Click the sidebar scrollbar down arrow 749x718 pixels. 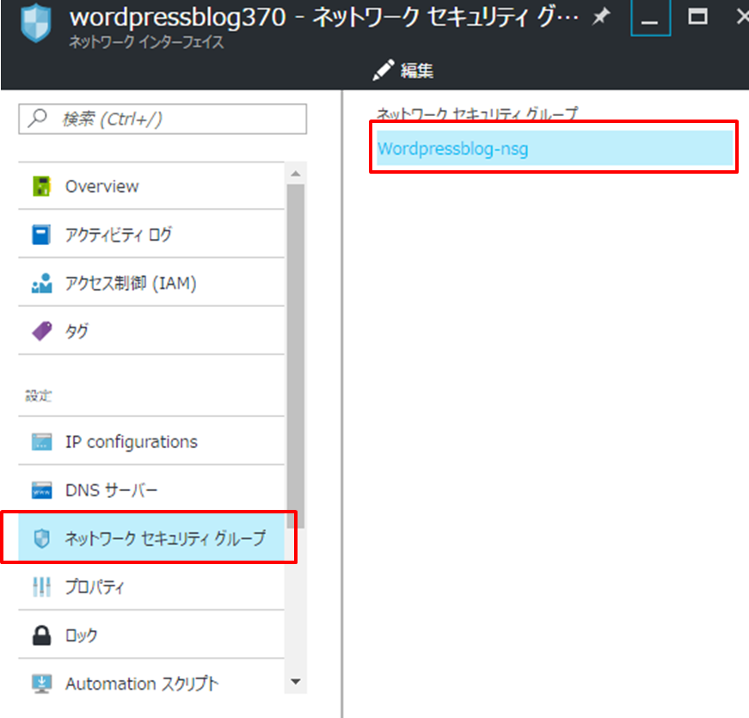(296, 682)
